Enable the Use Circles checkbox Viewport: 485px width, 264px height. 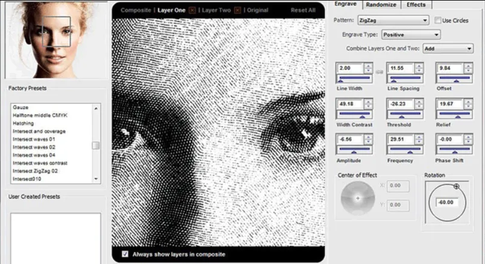pos(438,20)
